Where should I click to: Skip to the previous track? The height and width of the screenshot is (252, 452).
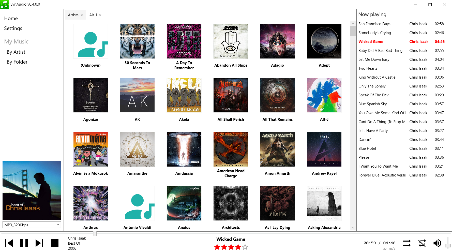[x=9, y=243]
